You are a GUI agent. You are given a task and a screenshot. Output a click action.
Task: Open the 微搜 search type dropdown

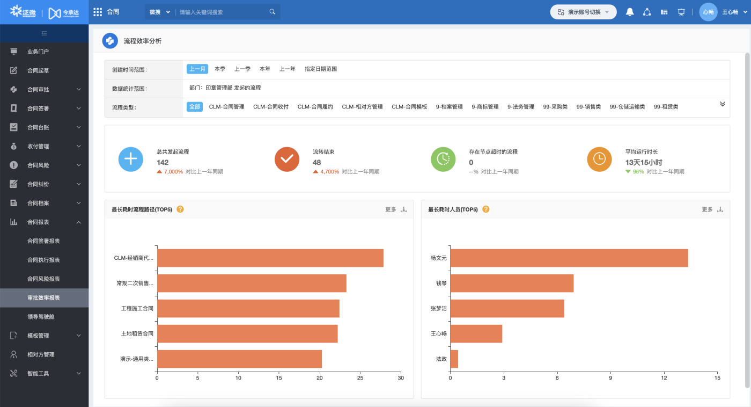click(x=159, y=12)
